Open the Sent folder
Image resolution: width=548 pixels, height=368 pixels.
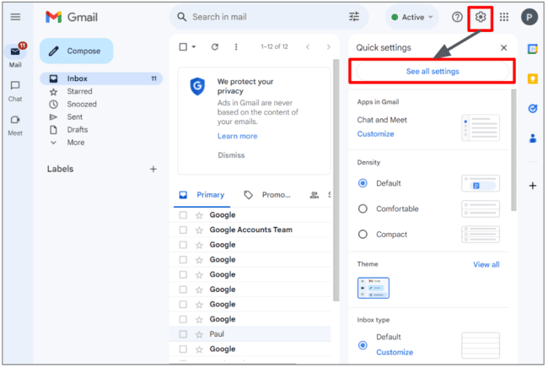tap(75, 117)
